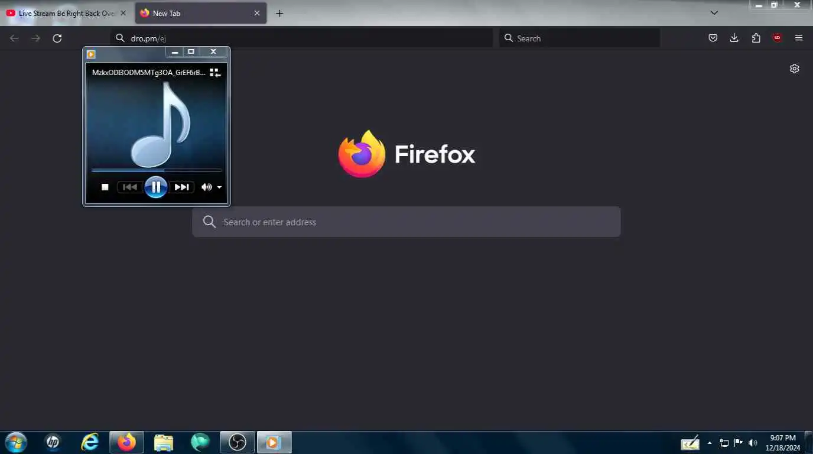Screen dimensions: 813x454
Task: Restore down the Firefox window
Action: pos(775,5)
